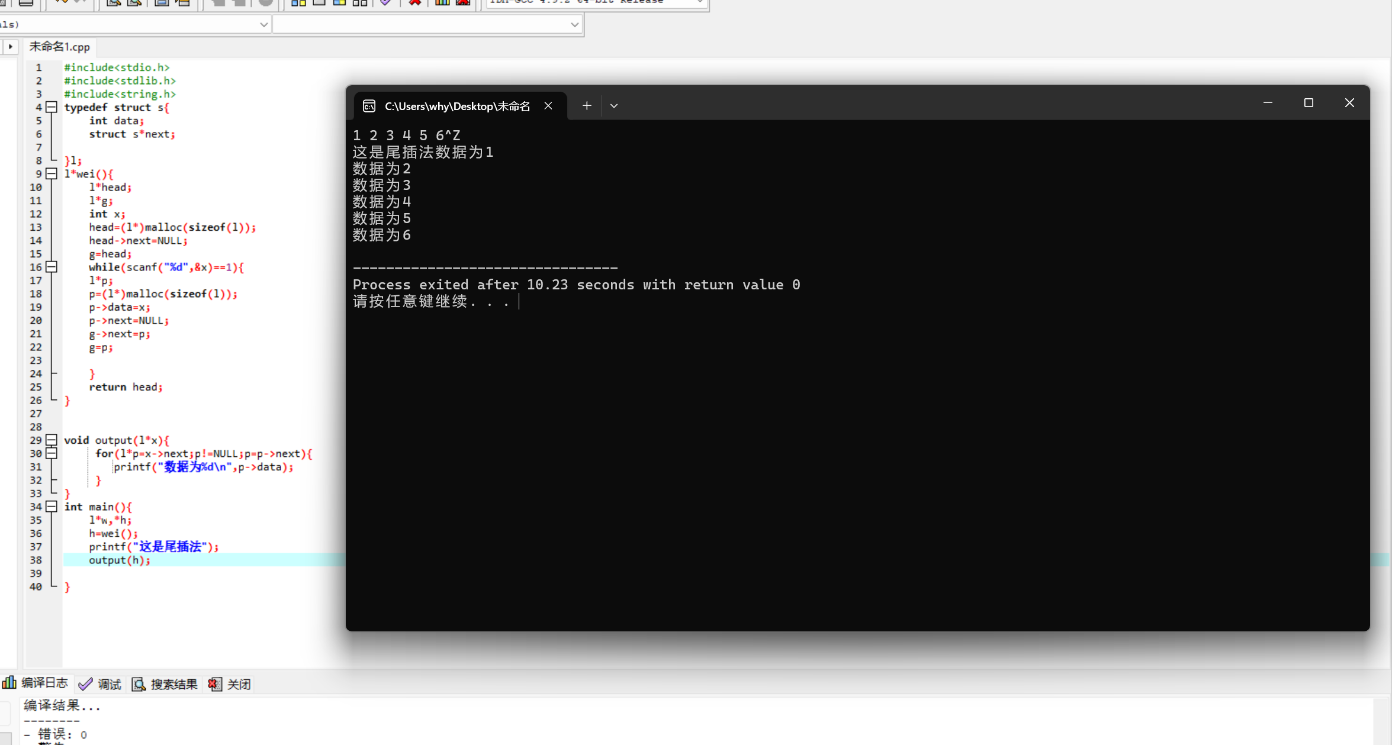Viewport: 1392px width, 745px height.
Task: Collapse the while loop fold at line 16
Action: pos(52,267)
